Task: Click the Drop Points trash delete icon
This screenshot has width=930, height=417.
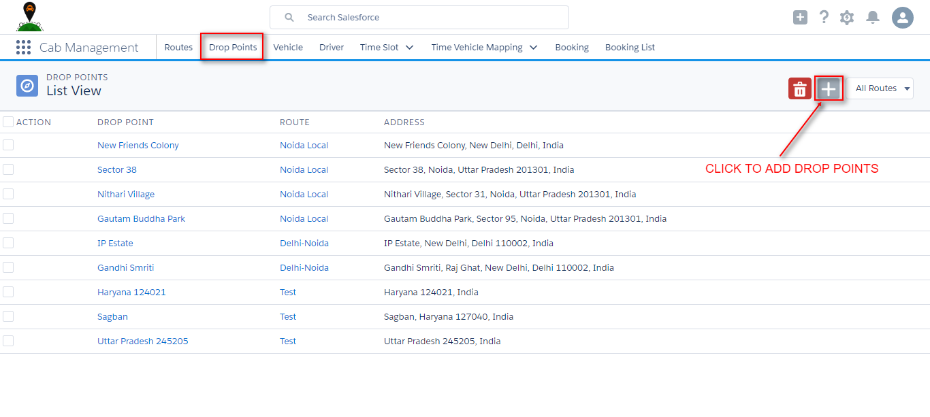Action: 799,88
